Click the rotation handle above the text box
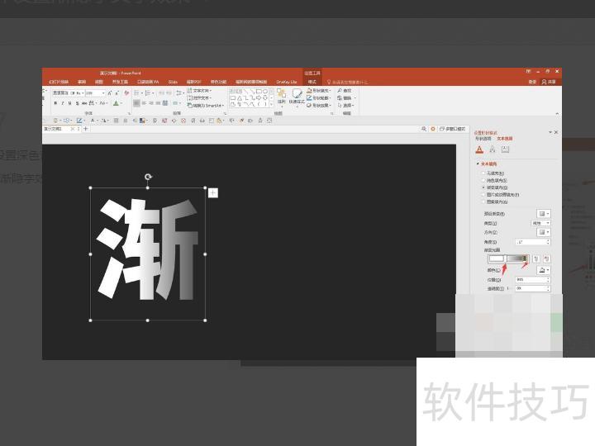 point(148,177)
